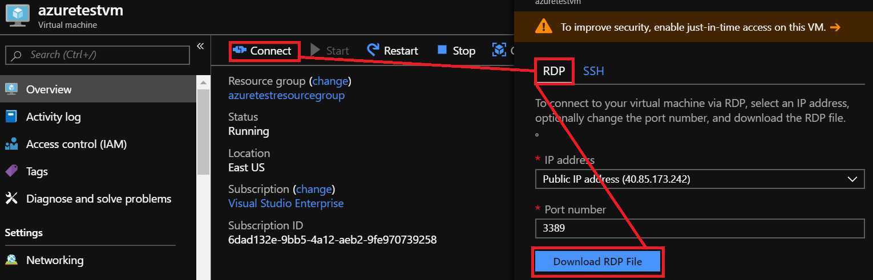Open the Activity log menu item
This screenshot has height=280, width=873.
coord(98,117)
